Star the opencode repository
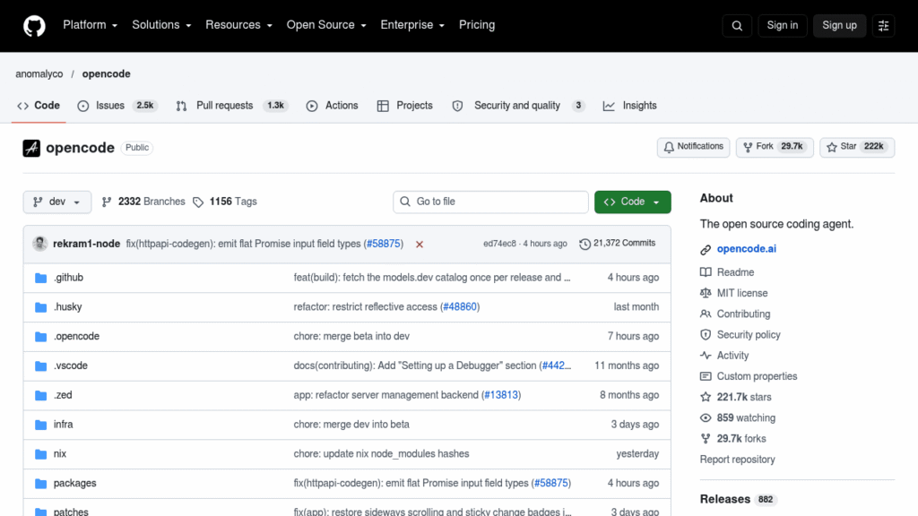918x516 pixels. coord(857,147)
